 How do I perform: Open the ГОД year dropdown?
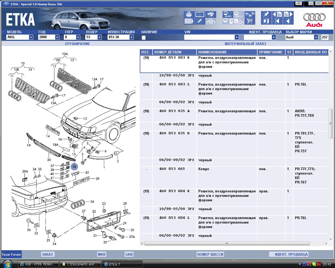click(x=57, y=37)
